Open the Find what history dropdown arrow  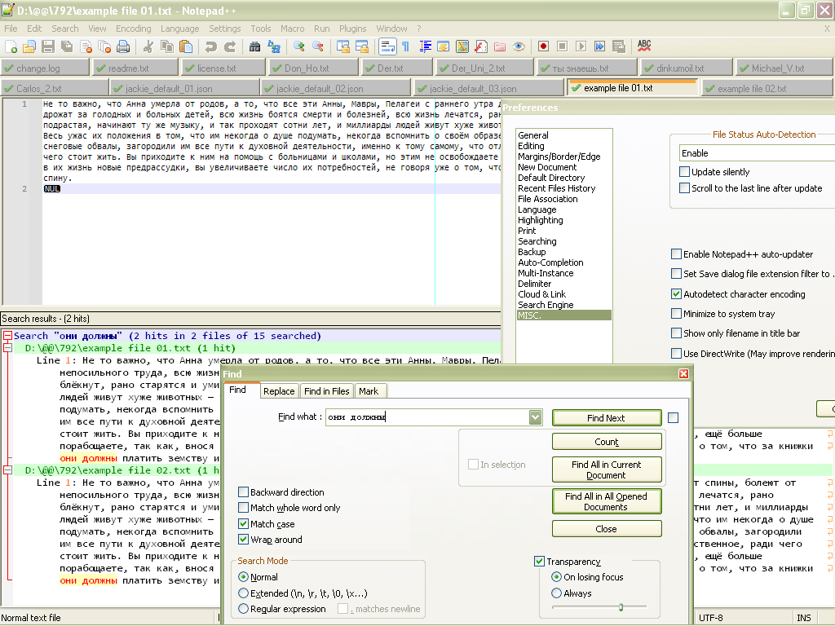click(x=536, y=417)
